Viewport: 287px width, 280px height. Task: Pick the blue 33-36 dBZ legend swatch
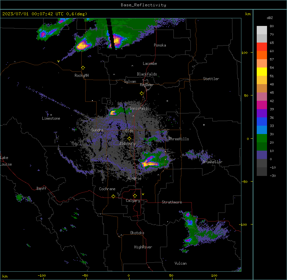(x=262, y=121)
